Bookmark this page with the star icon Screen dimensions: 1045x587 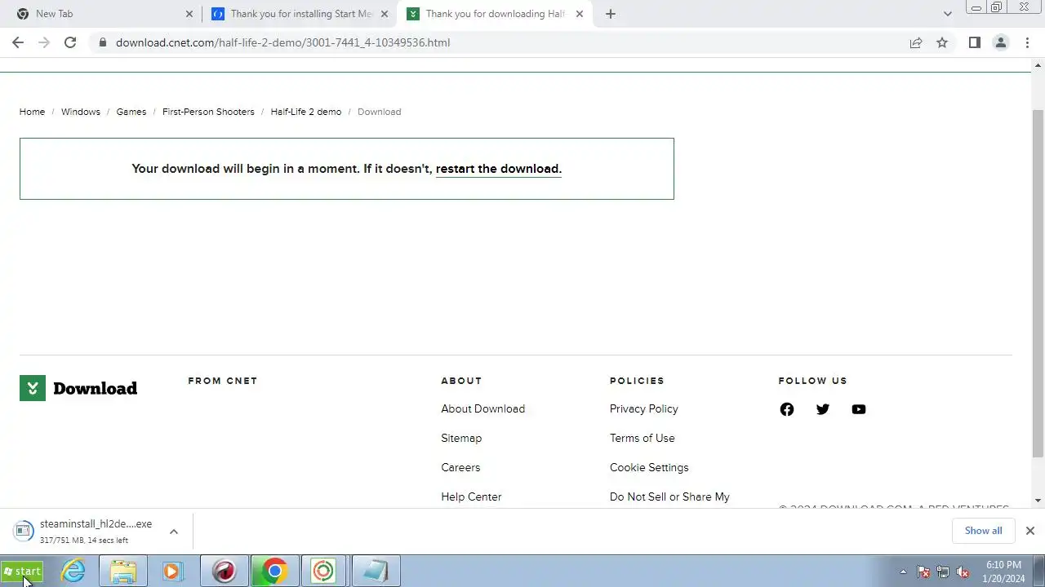[942, 42]
